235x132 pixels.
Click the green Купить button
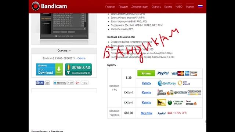pyautogui.click(x=146, y=73)
